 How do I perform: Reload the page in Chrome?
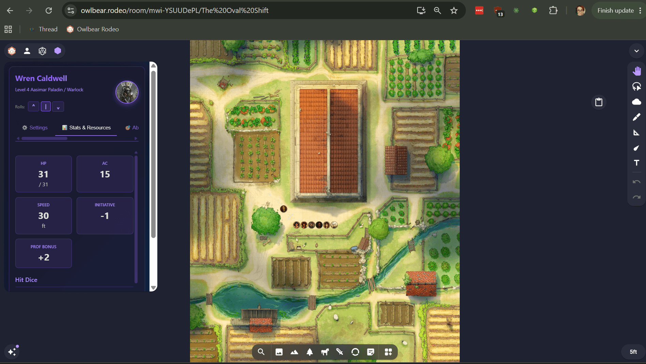pyautogui.click(x=49, y=11)
